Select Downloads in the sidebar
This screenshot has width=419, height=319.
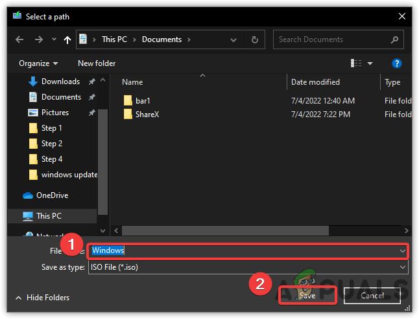61,82
